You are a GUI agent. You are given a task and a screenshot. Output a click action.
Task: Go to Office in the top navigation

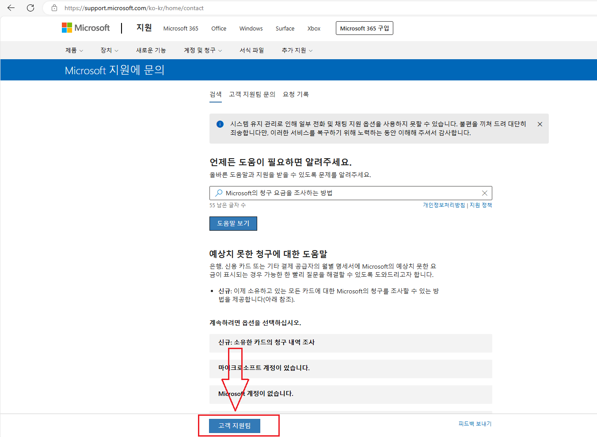pyautogui.click(x=219, y=28)
